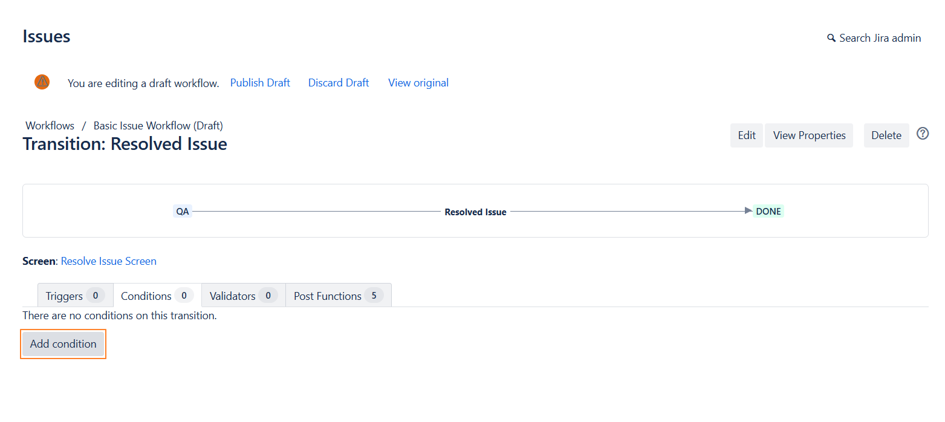Click the orange draft warning icon

(42, 82)
